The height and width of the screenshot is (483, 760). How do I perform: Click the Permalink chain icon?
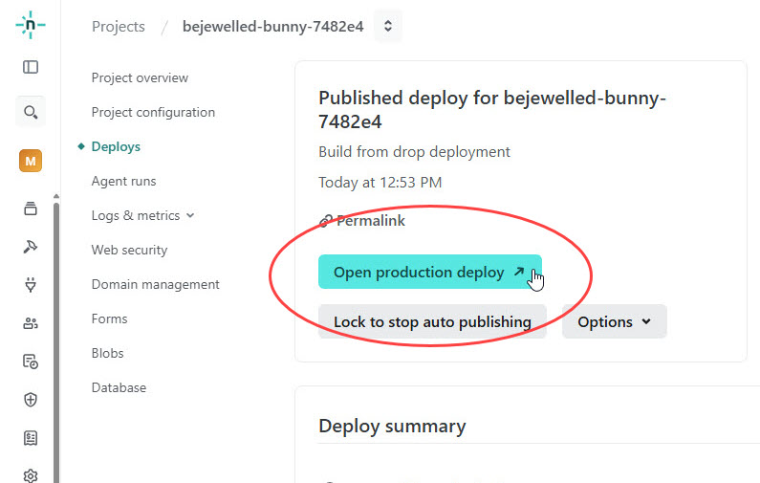(325, 221)
